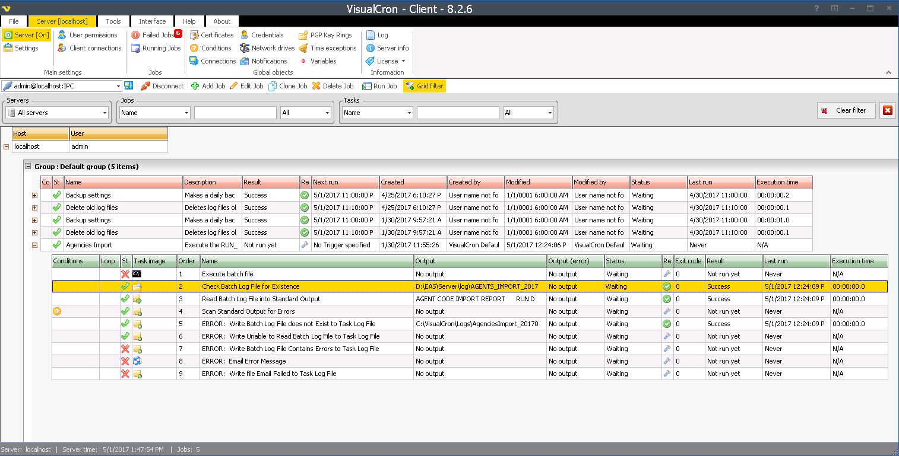Open the All servers dropdown
This screenshot has width=899, height=456.
click(57, 113)
